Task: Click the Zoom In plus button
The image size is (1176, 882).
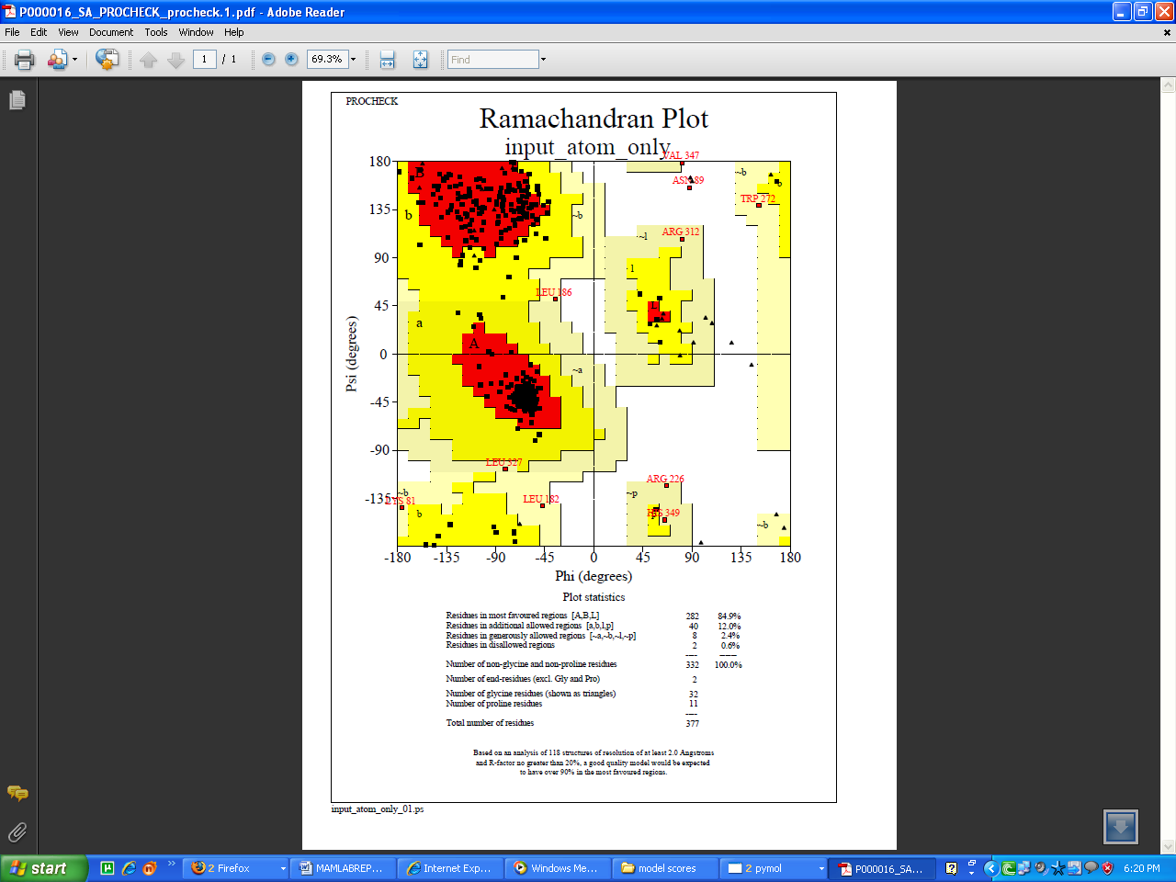Action: 291,60
